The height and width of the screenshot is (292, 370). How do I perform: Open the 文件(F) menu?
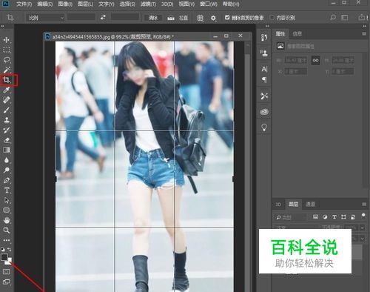(x=24, y=4)
